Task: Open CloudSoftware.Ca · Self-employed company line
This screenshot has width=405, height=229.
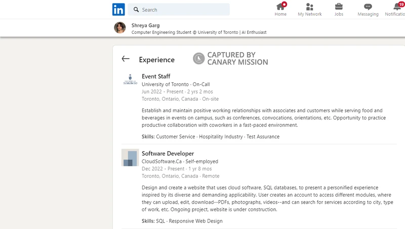Action: click(180, 161)
